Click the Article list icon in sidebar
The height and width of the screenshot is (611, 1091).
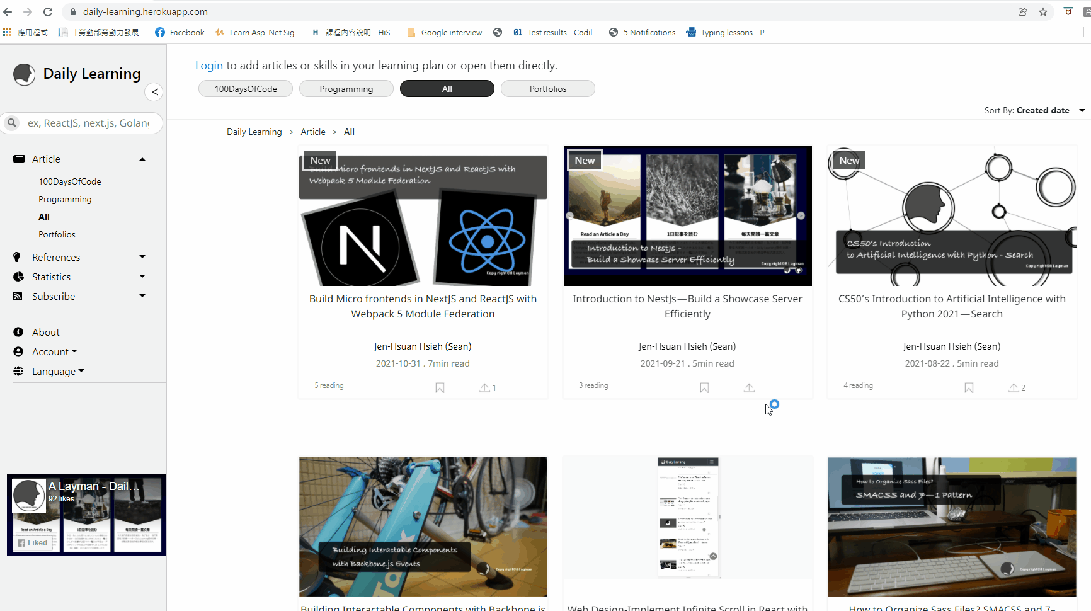point(19,159)
